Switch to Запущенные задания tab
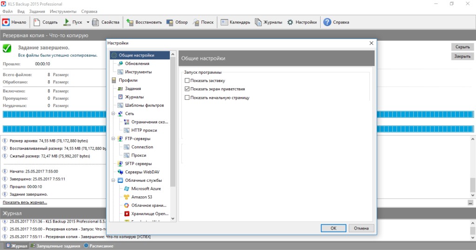 click(x=55, y=246)
